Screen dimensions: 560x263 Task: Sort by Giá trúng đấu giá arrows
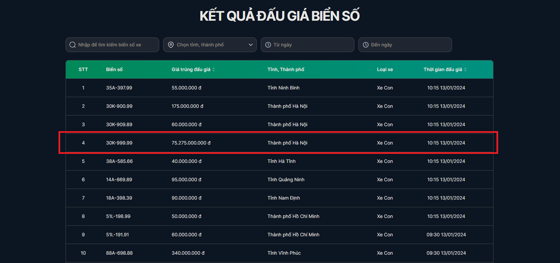click(x=214, y=69)
